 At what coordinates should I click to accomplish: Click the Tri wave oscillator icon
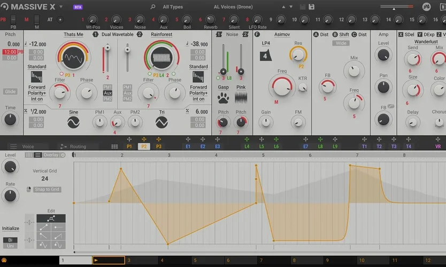coord(162,122)
